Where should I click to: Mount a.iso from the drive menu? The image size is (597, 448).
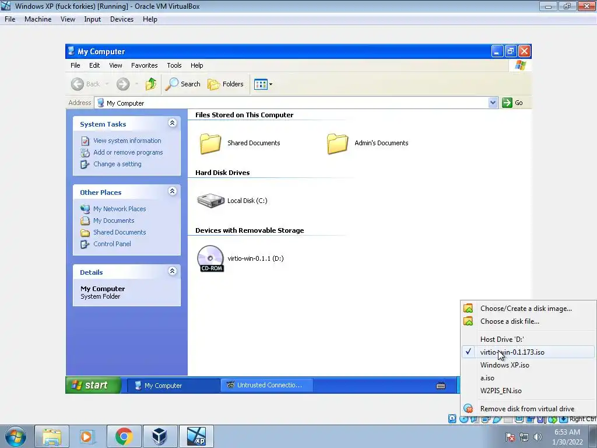tap(528, 378)
